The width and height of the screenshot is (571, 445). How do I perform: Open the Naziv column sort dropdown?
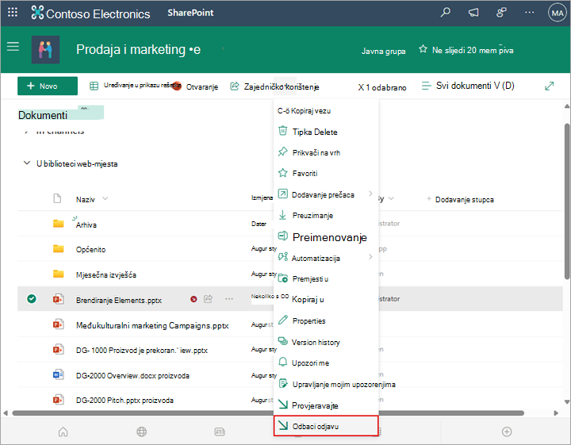point(105,199)
